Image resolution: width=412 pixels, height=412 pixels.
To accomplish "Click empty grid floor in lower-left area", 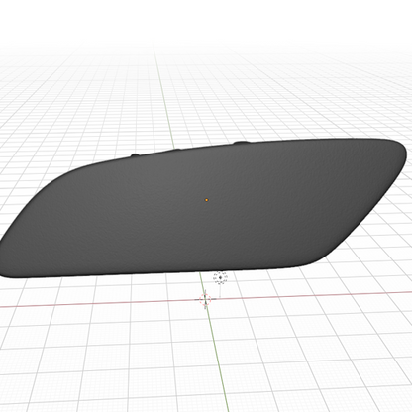I will point(82,363).
